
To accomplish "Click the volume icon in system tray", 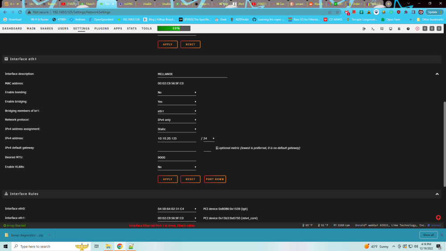I will coord(416,247).
